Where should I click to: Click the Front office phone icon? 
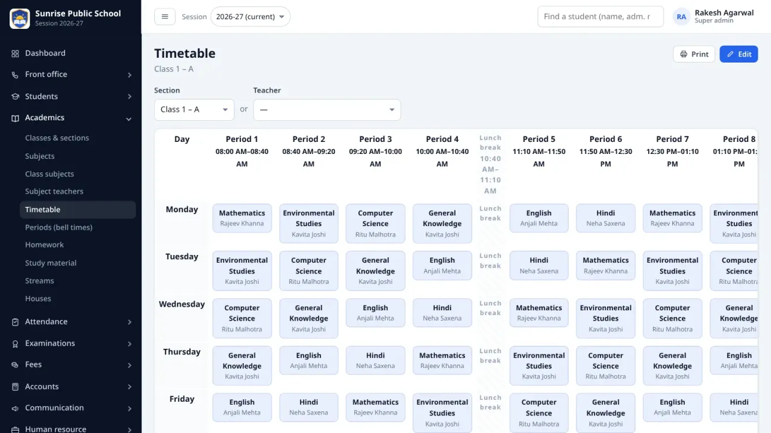15,75
